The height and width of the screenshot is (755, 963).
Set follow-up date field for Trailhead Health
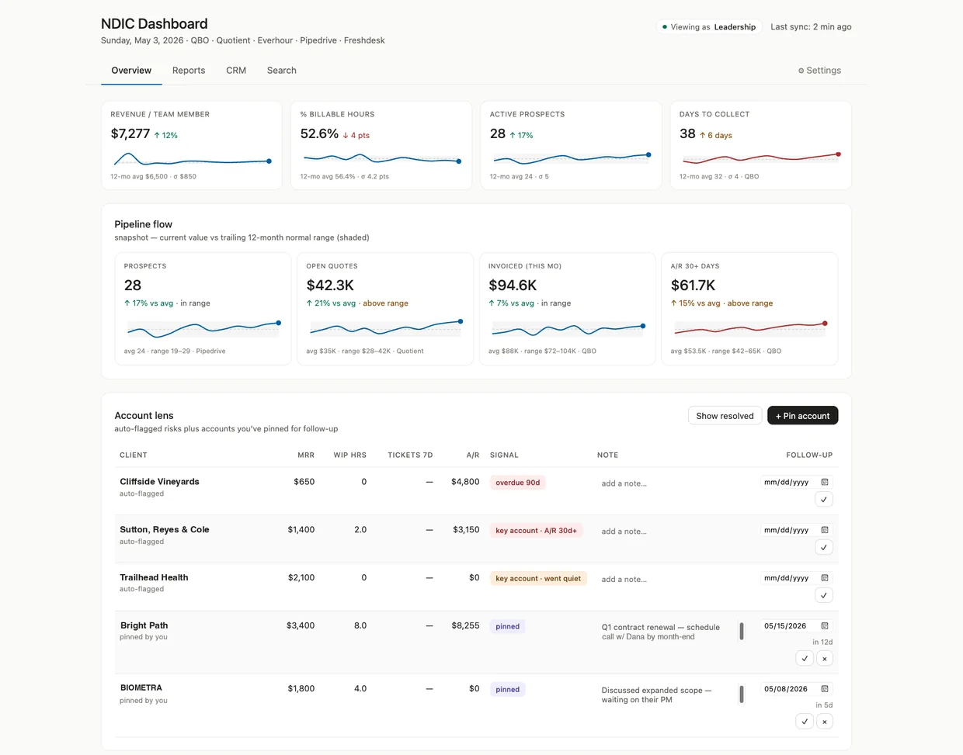tap(797, 578)
